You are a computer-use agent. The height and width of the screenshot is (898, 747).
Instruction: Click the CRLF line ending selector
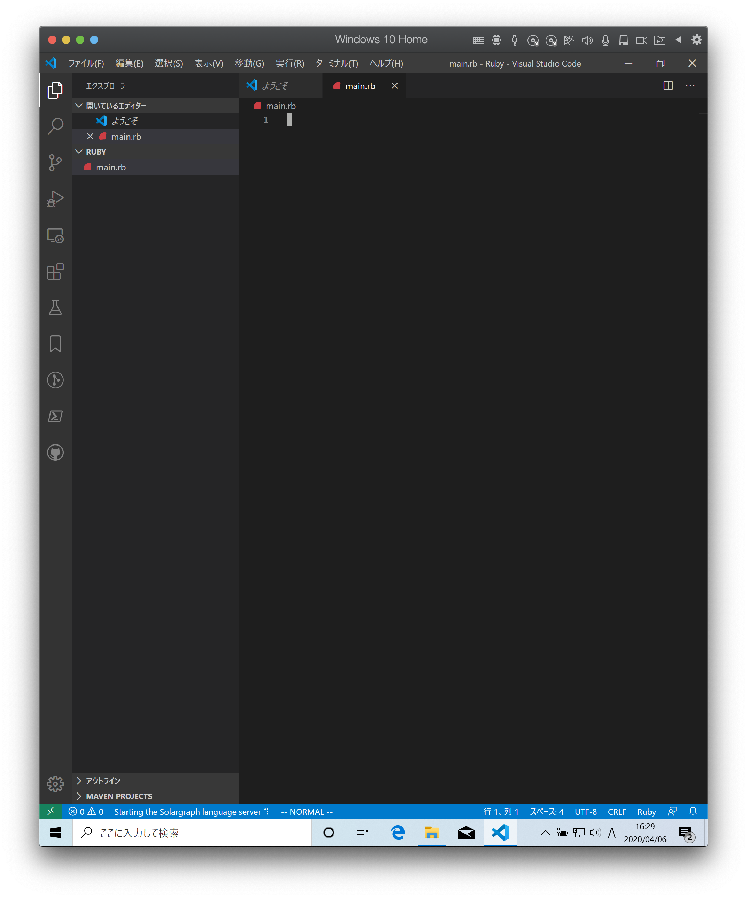[616, 812]
